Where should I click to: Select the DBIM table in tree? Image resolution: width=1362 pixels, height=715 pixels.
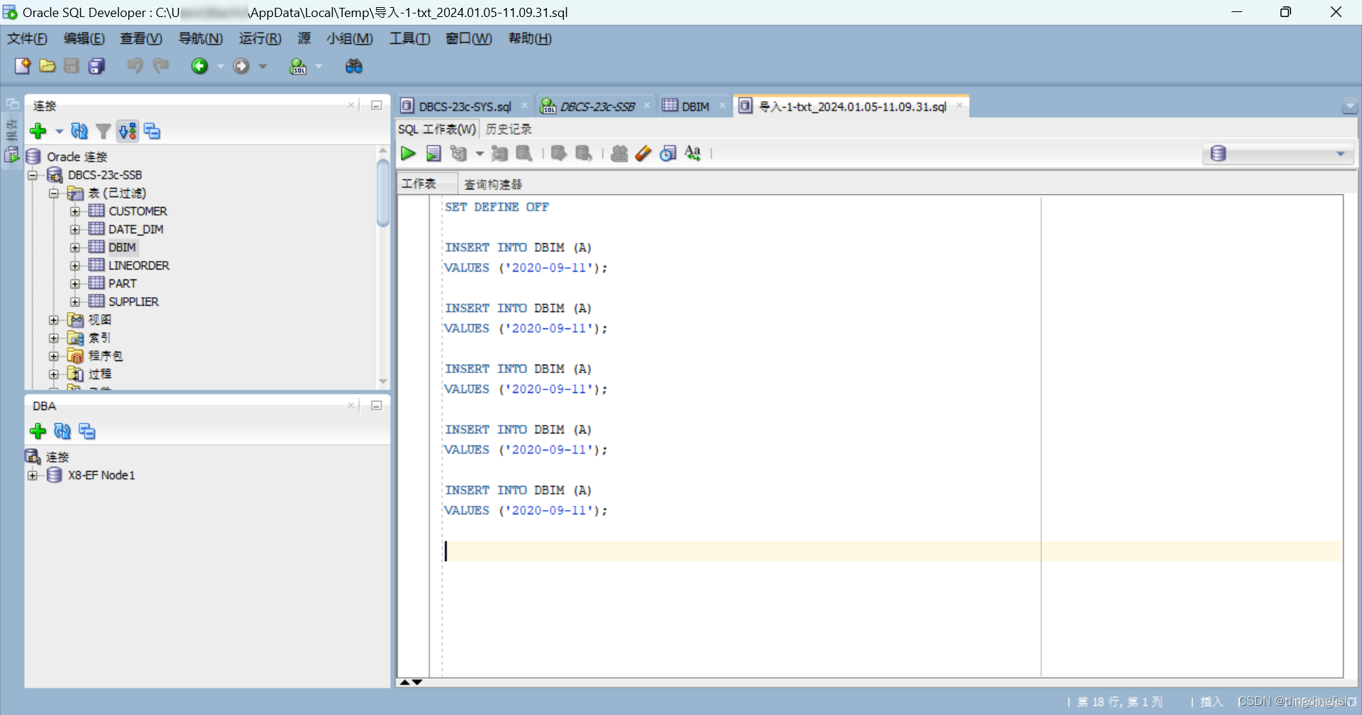pos(121,248)
